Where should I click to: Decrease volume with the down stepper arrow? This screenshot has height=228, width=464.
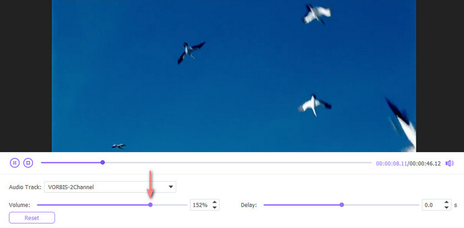point(215,207)
